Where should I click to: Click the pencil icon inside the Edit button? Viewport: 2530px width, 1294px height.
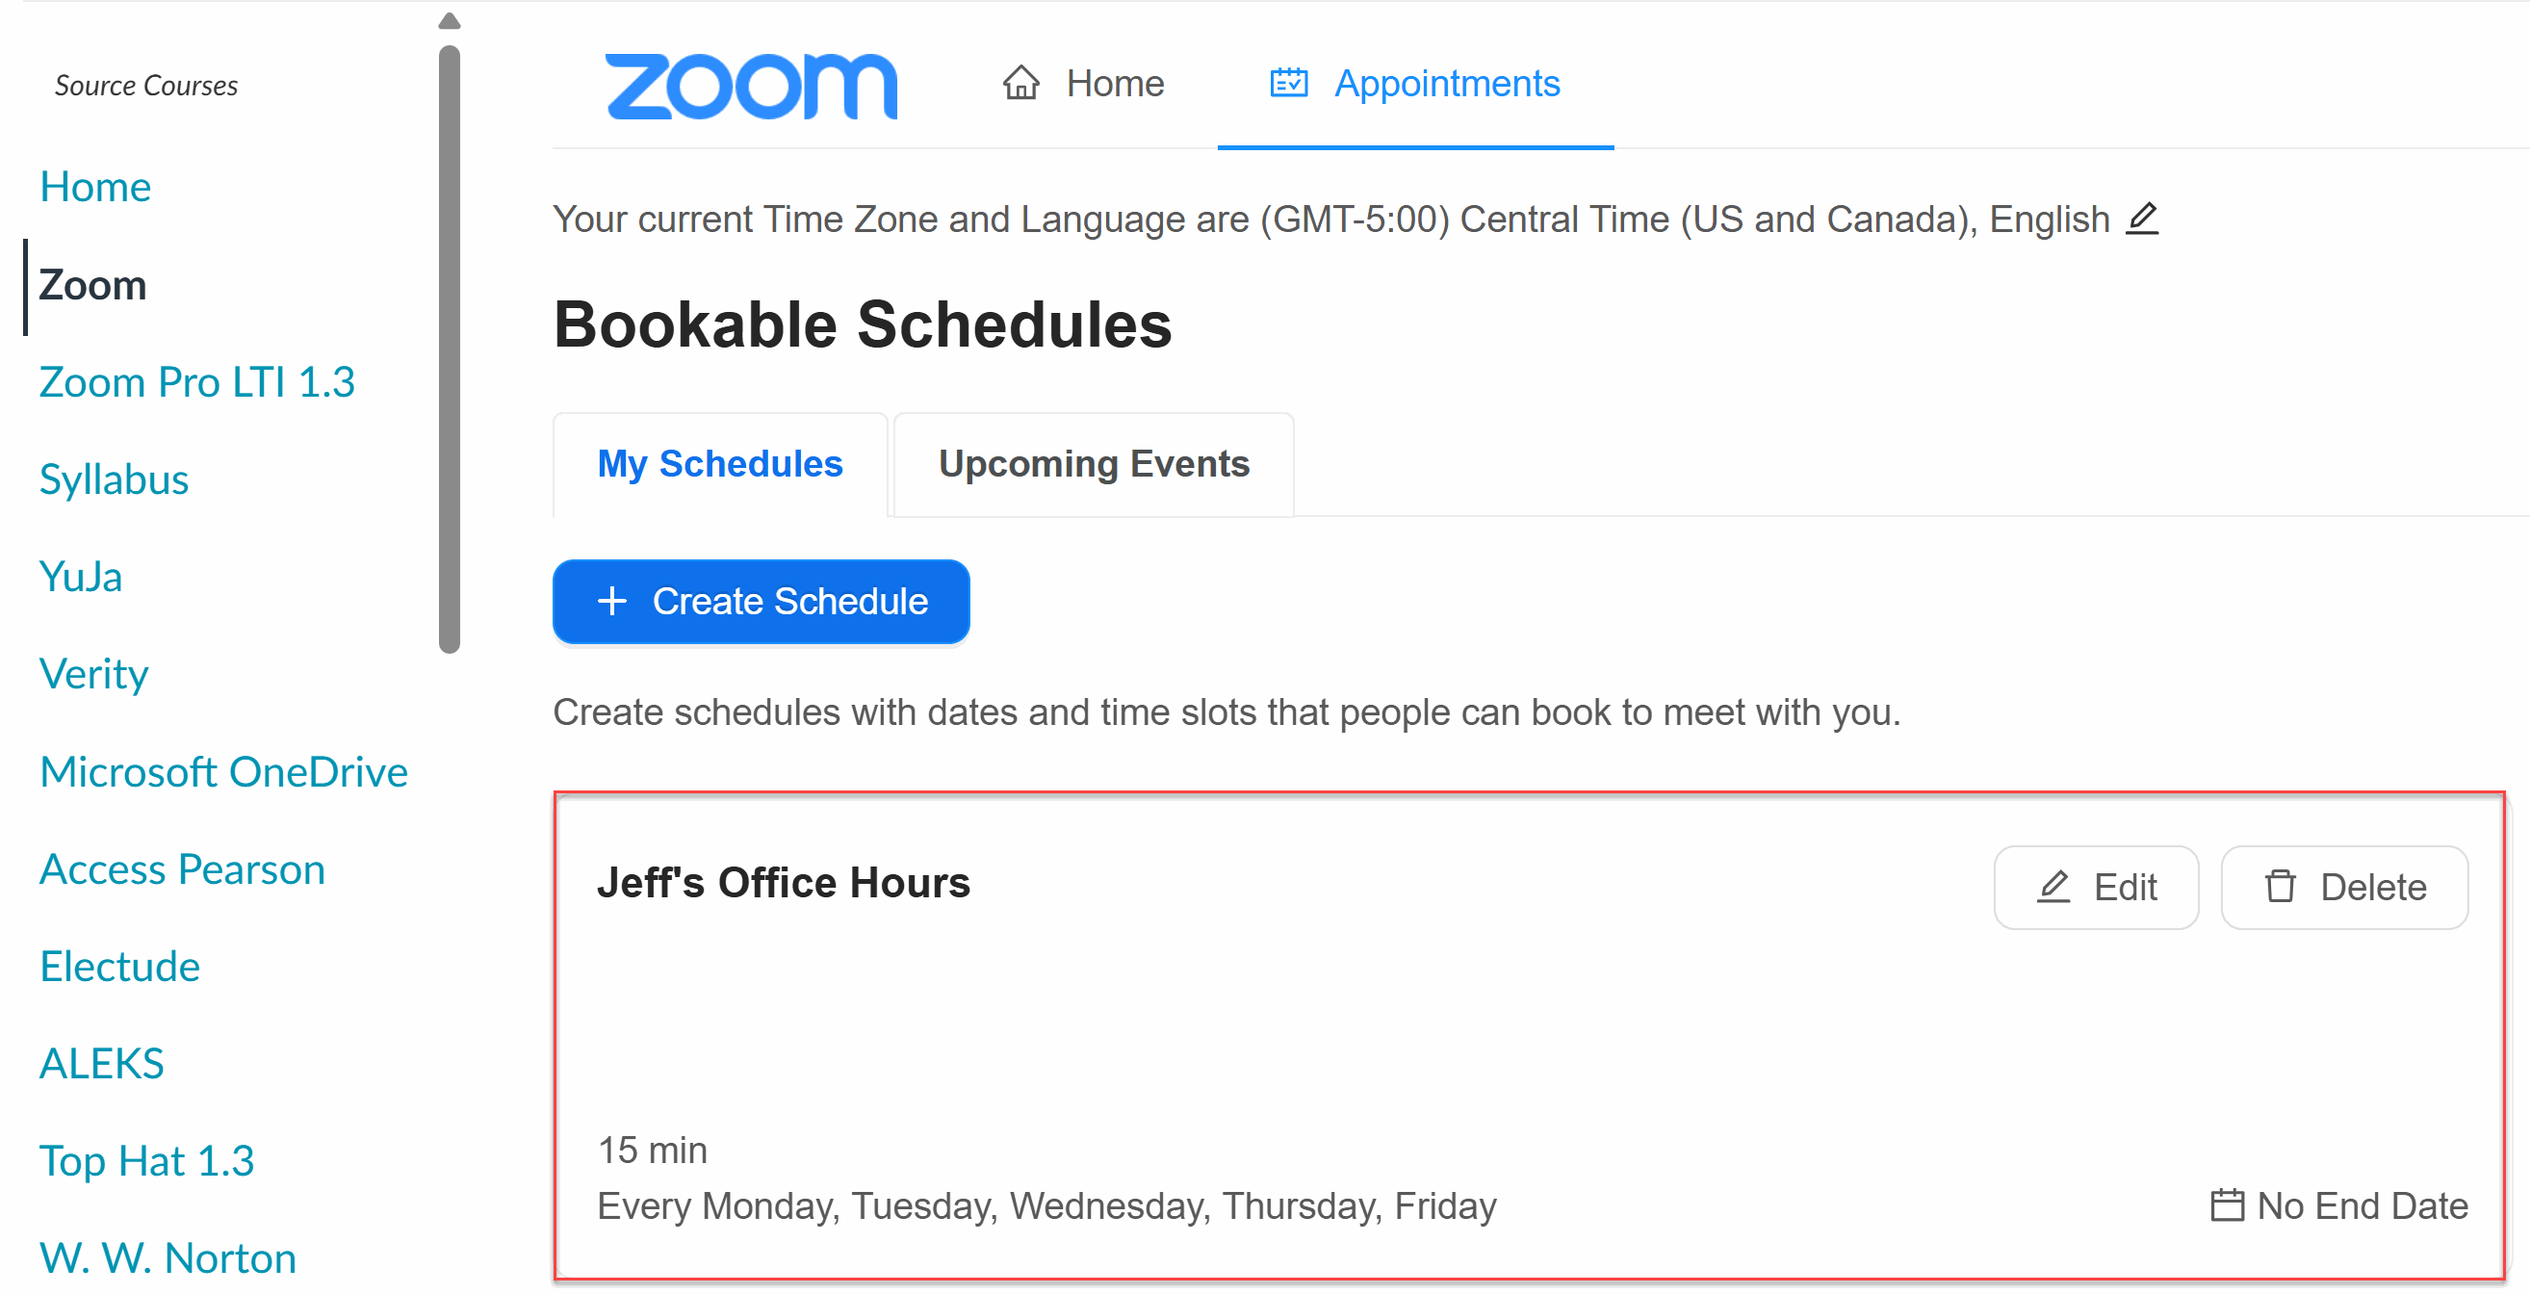tap(2052, 888)
